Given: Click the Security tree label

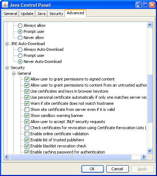Looking at the screenshot, I should coord(18,68).
